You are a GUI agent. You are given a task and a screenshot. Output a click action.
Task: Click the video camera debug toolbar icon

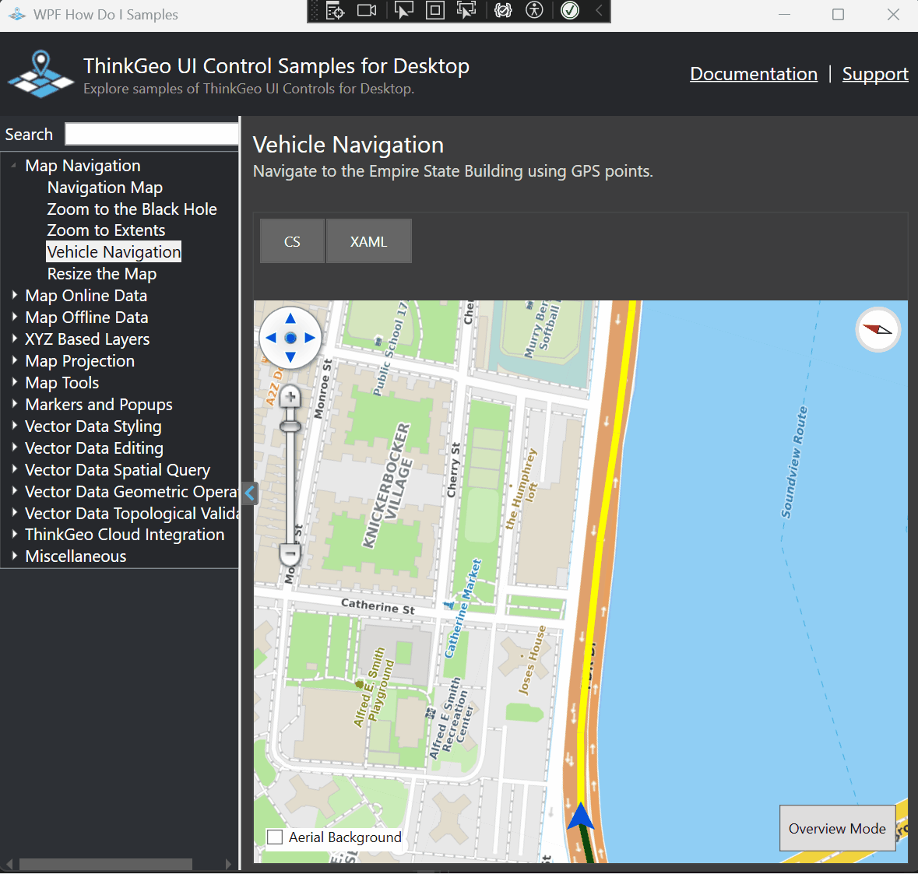(x=367, y=11)
